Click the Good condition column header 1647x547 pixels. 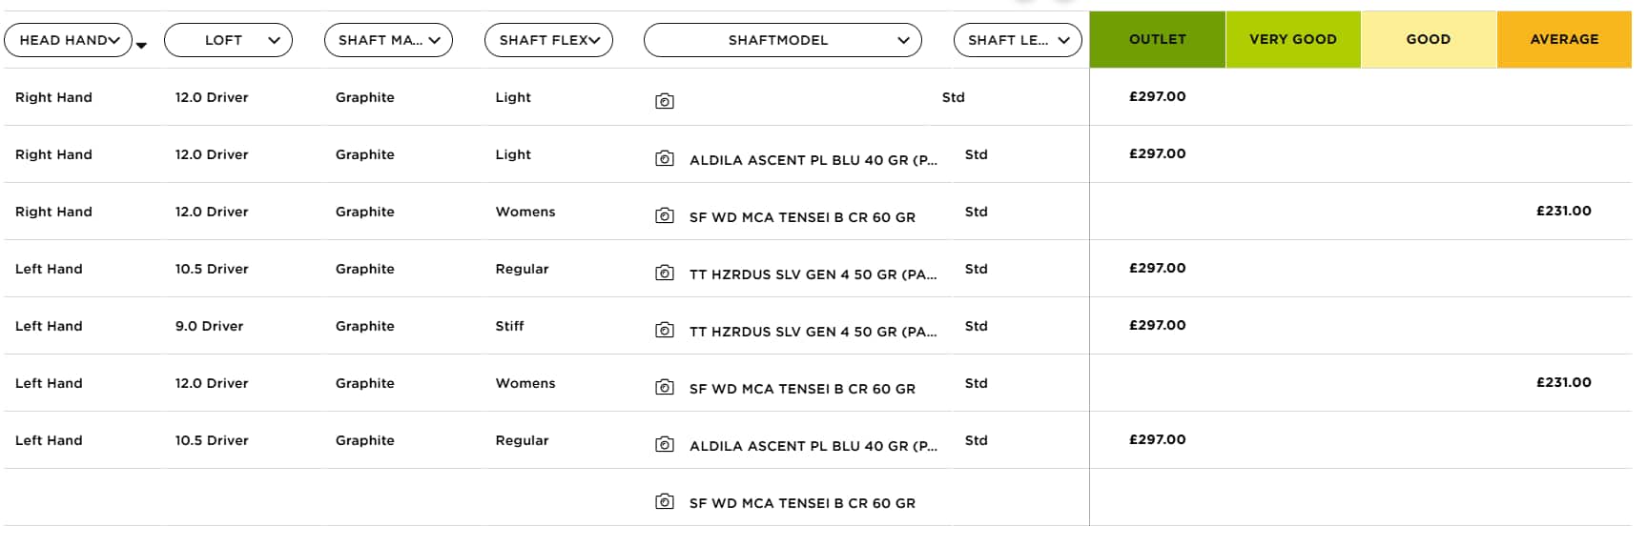1428,39
